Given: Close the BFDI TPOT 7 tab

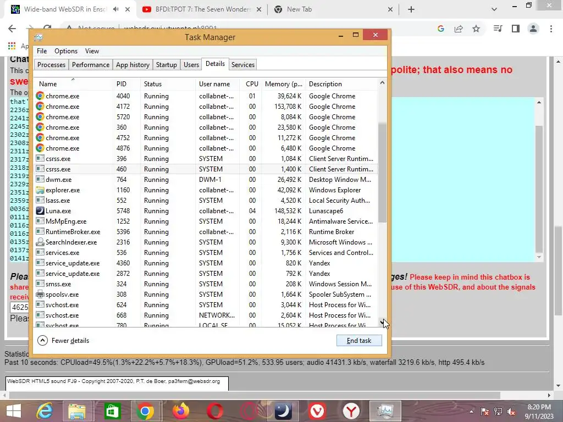Looking at the screenshot, I should point(258,9).
